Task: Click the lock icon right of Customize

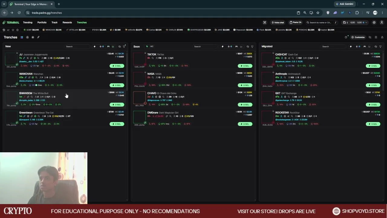Action: (382, 37)
